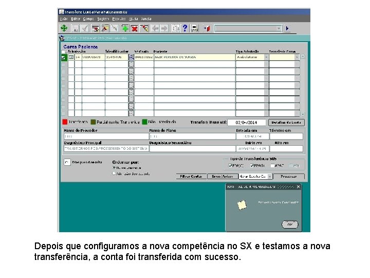
Task: Click the Alta em date field
Action: coord(286,149)
